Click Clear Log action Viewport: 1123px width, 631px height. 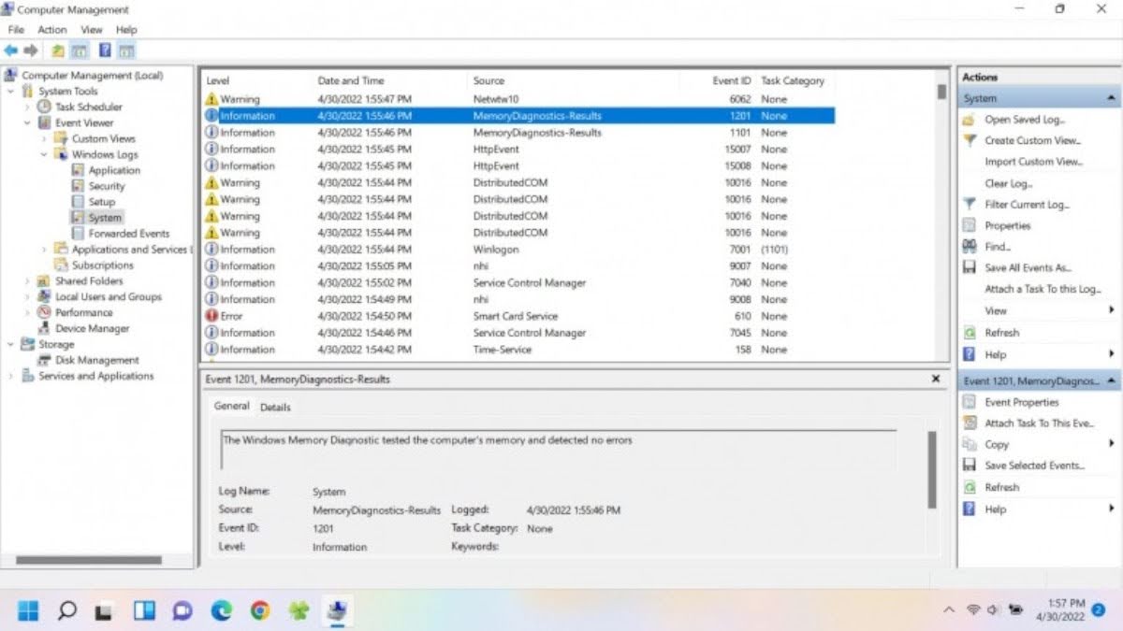pos(1008,183)
